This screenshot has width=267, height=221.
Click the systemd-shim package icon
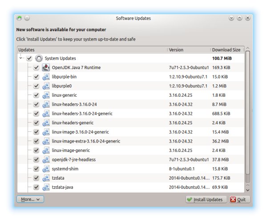pyautogui.click(x=46, y=169)
